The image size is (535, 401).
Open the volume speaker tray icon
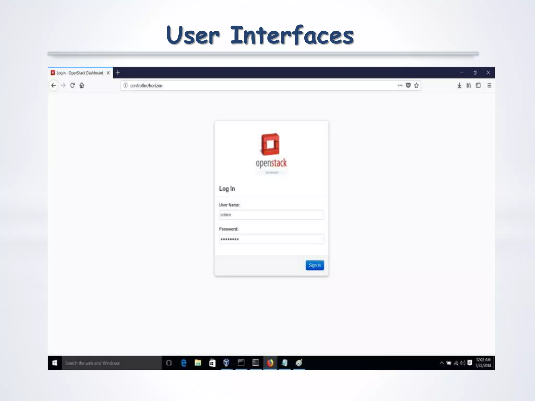pos(463,363)
